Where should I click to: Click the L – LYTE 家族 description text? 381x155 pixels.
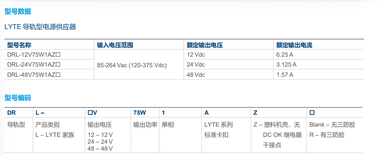click(55, 135)
